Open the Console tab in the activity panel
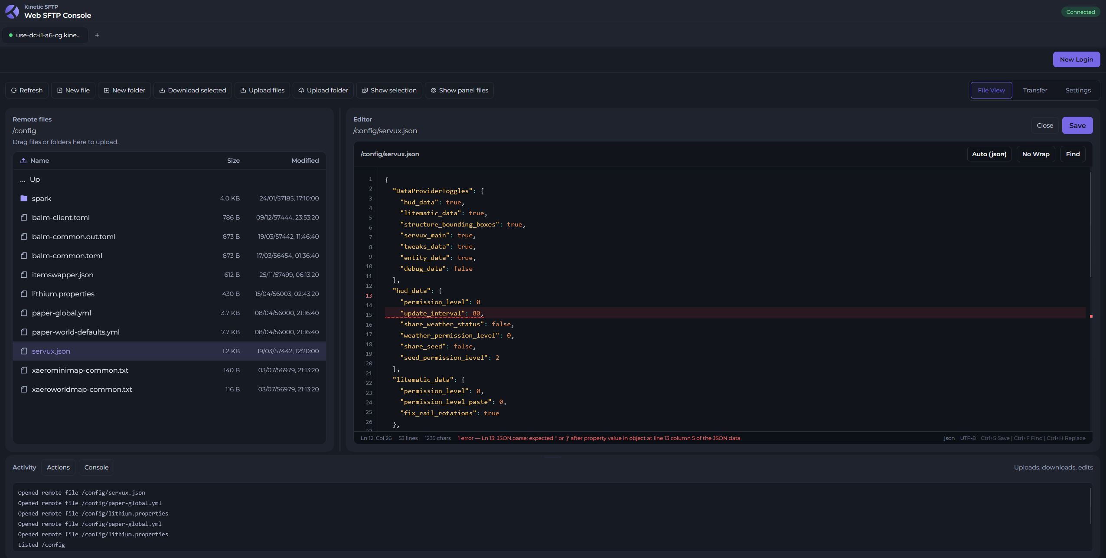The image size is (1106, 558). pos(96,467)
